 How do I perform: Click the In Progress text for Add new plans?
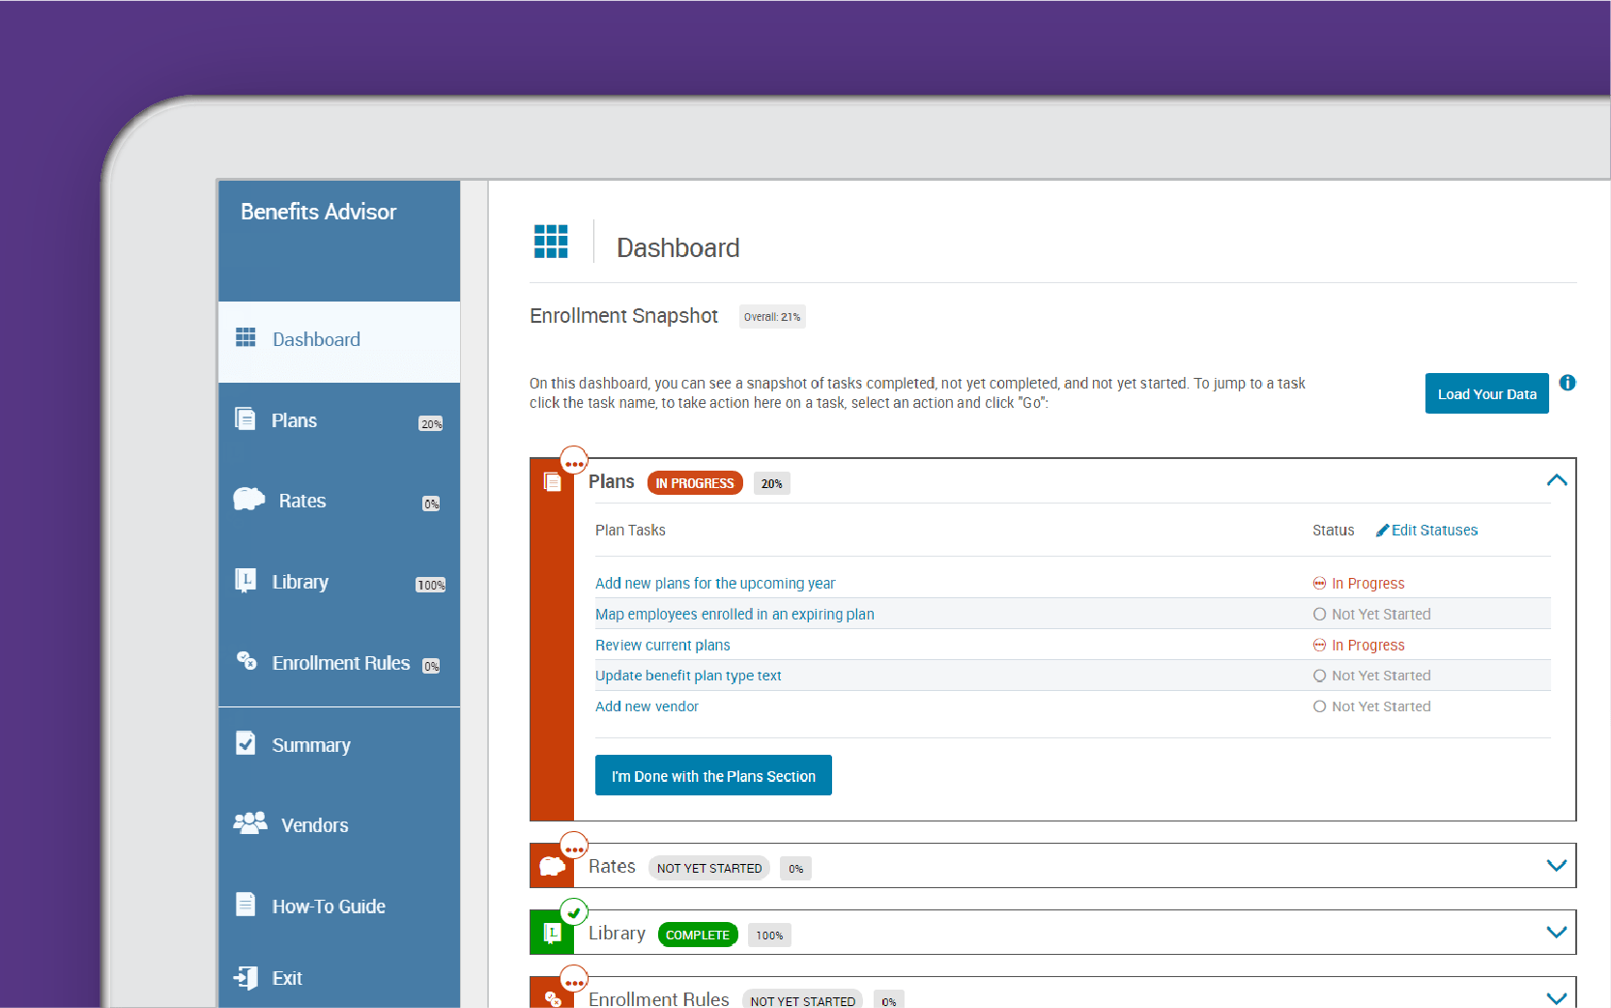pos(1367,584)
